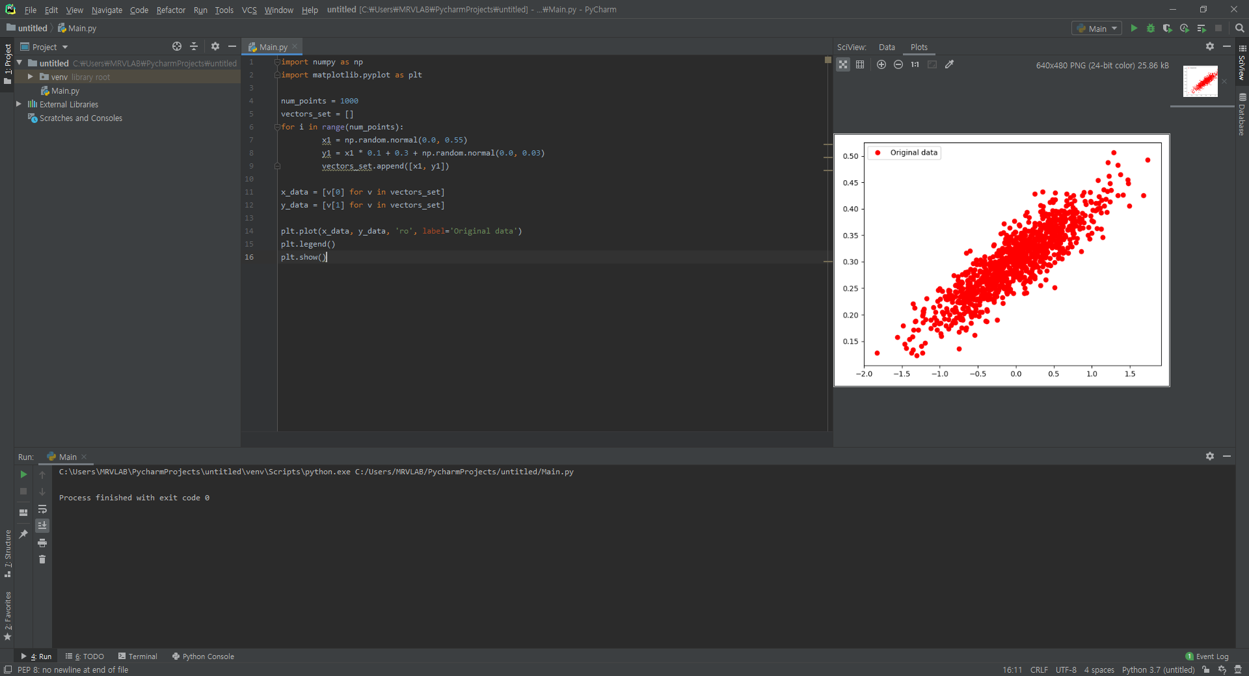
Task: Select Scratches and Consoles in tree
Action: (81, 118)
